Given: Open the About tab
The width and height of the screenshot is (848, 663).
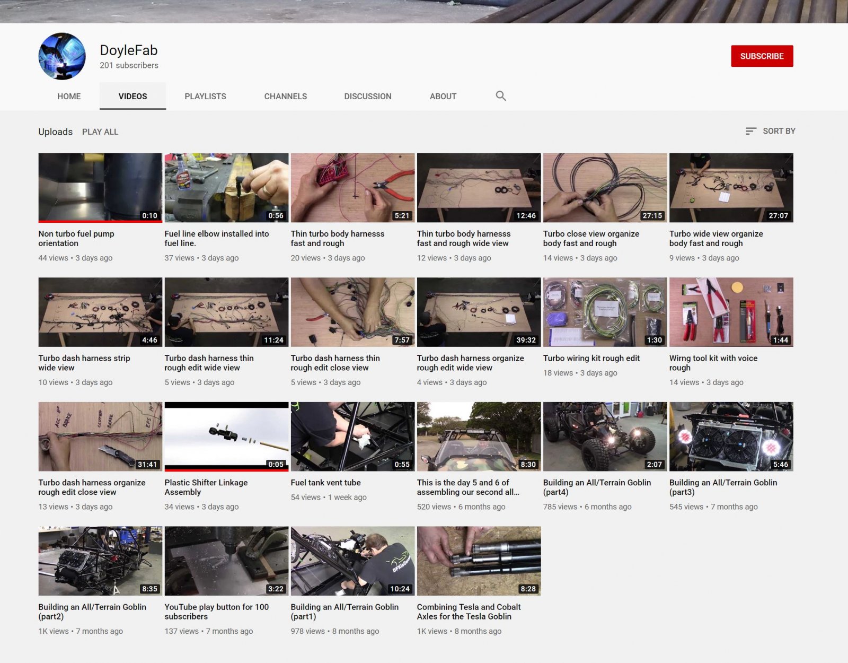Looking at the screenshot, I should coord(443,96).
